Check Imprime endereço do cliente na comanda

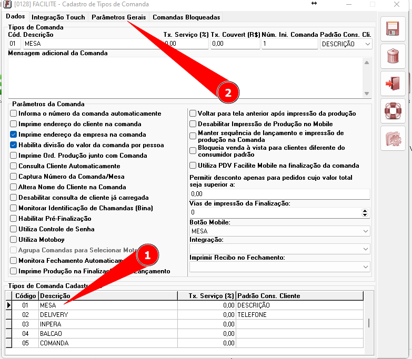click(x=13, y=124)
